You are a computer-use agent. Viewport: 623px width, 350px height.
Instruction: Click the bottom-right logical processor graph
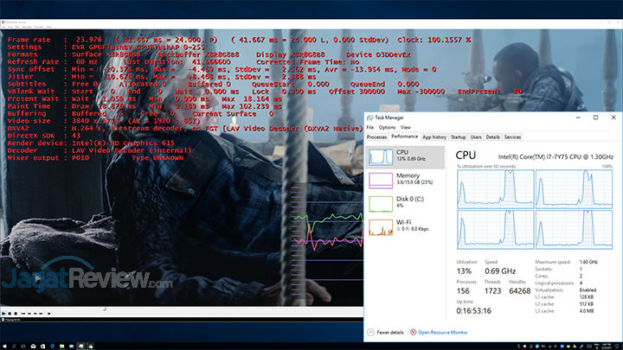575,229
